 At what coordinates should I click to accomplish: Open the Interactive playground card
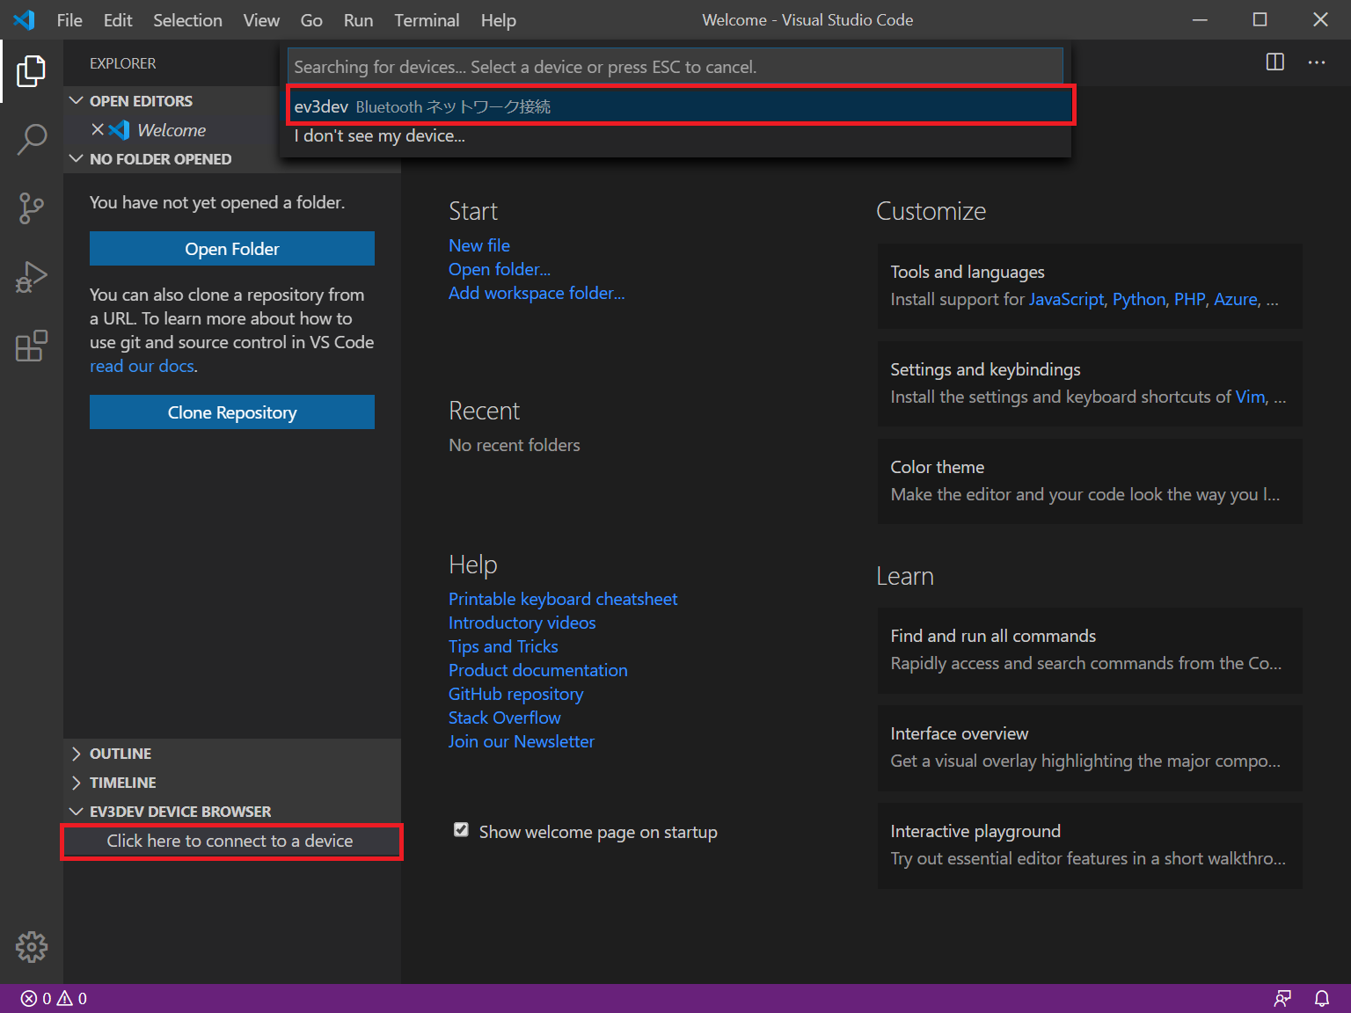tap(1090, 845)
